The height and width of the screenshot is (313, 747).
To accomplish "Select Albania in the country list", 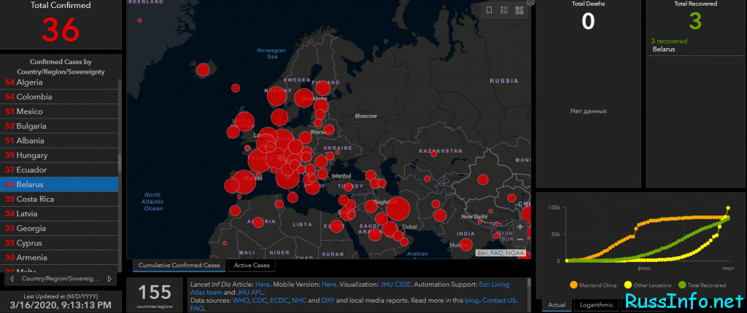I will point(59,140).
